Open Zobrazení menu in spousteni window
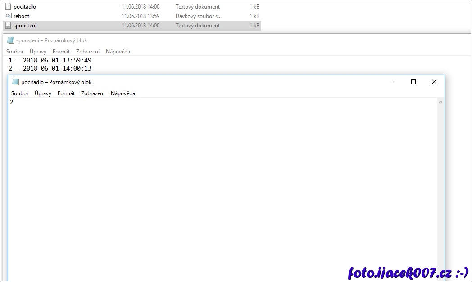 click(88, 52)
